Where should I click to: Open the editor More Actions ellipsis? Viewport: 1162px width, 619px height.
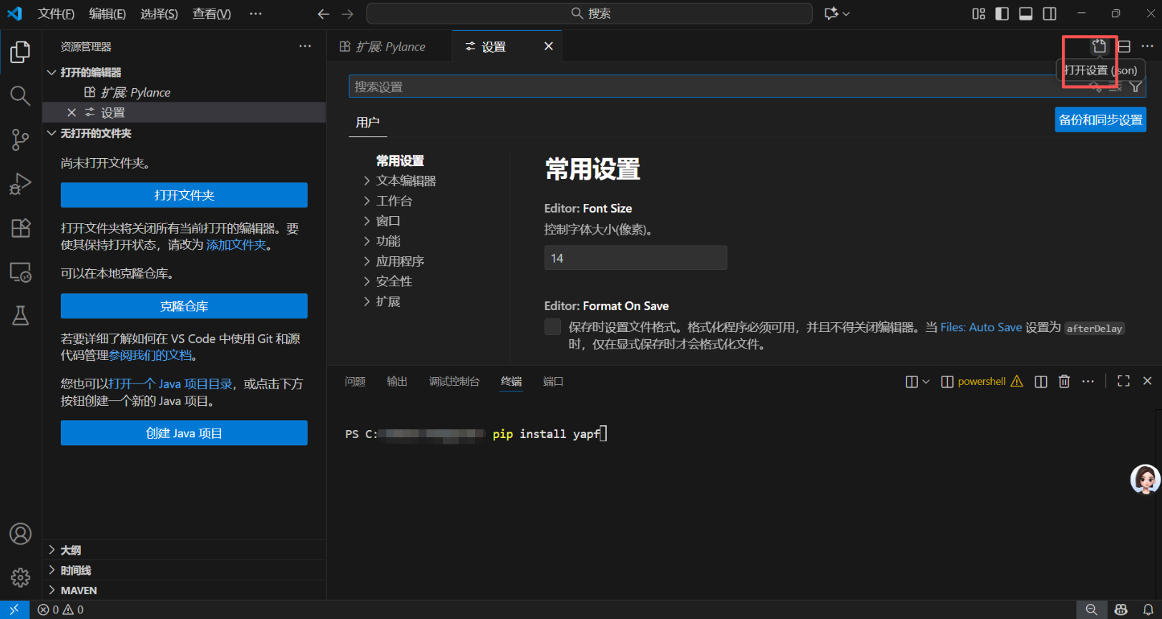coord(1148,47)
